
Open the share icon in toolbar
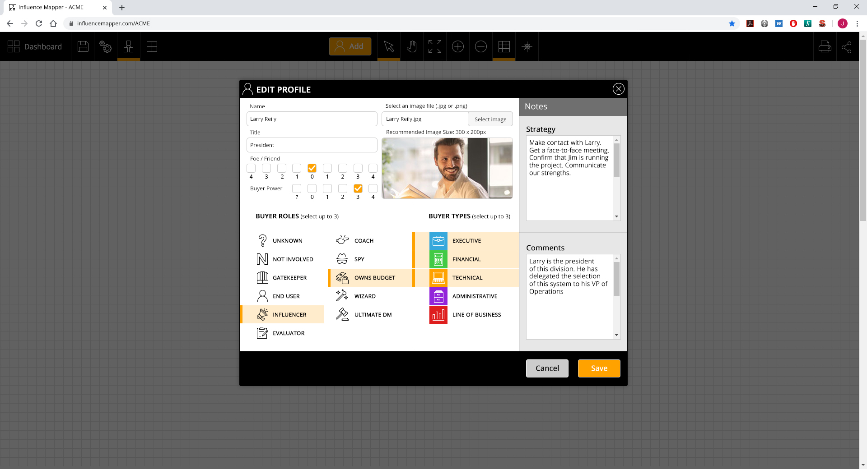[x=847, y=46]
